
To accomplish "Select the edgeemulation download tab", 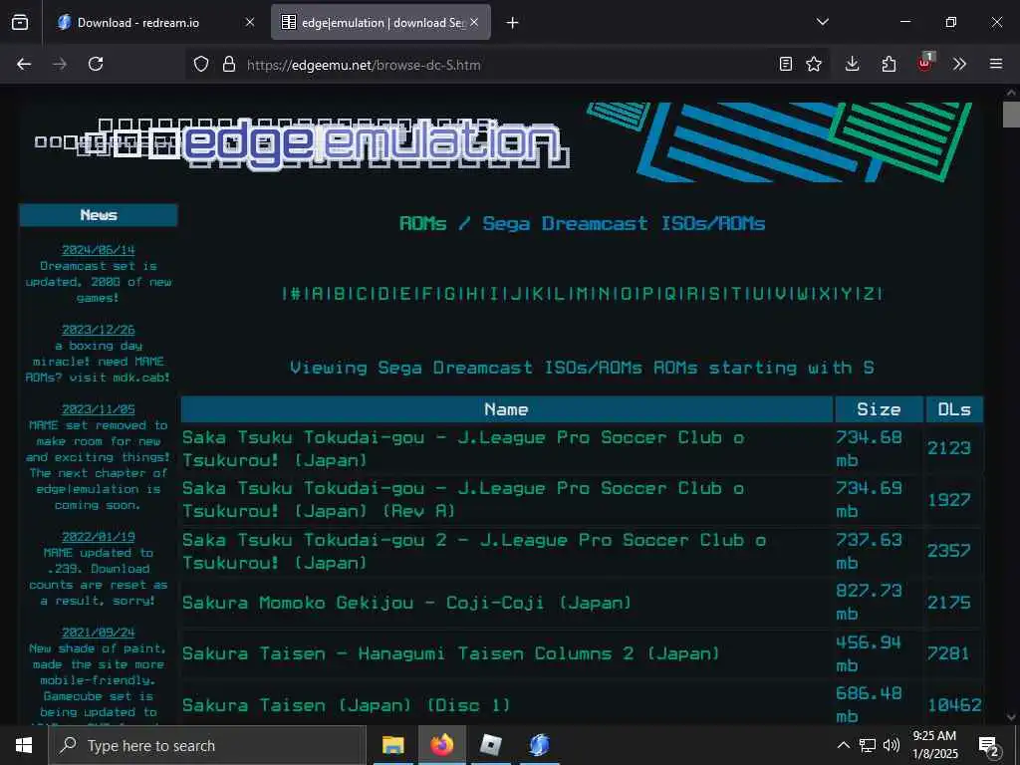I will click(x=380, y=22).
